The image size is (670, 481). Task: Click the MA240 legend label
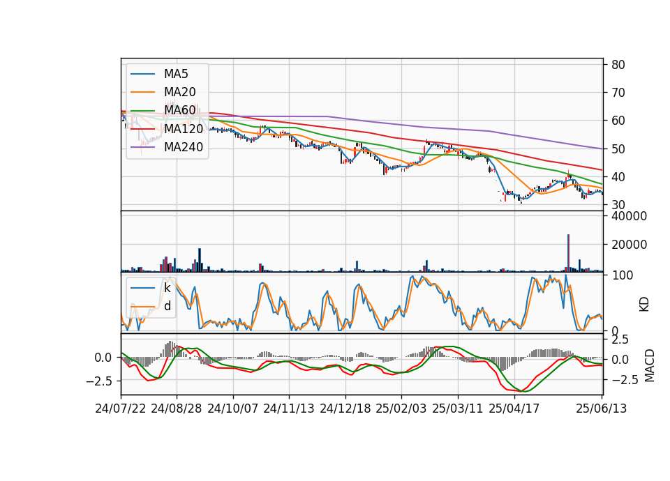point(184,147)
